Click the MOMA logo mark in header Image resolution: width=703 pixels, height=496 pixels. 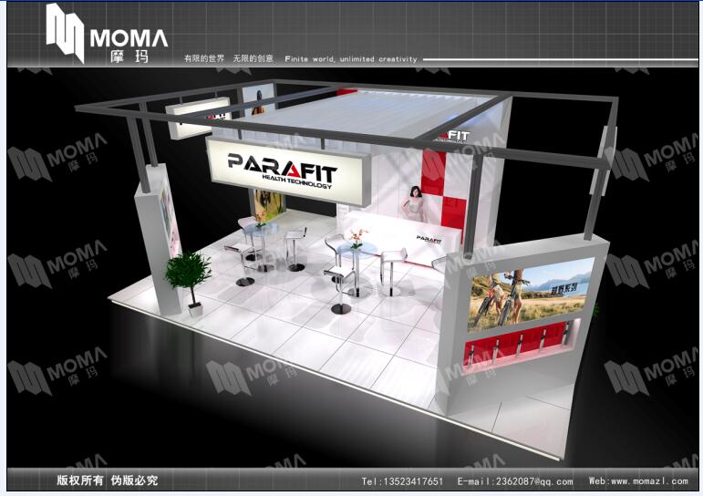(65, 33)
